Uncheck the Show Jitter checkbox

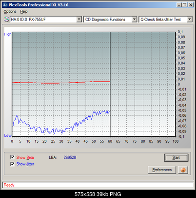click(x=12, y=164)
